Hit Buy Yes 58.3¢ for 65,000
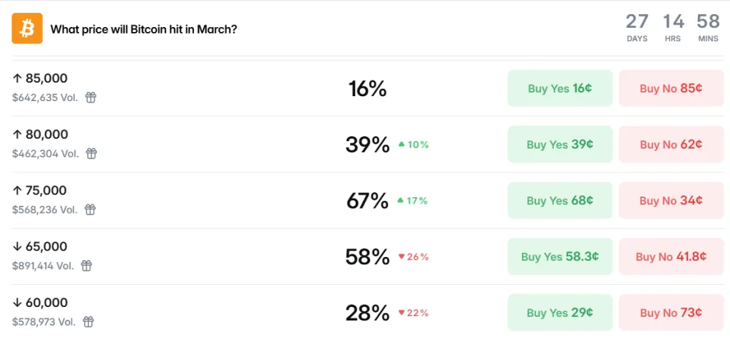Viewport: 730px width, 339px height. 560,256
